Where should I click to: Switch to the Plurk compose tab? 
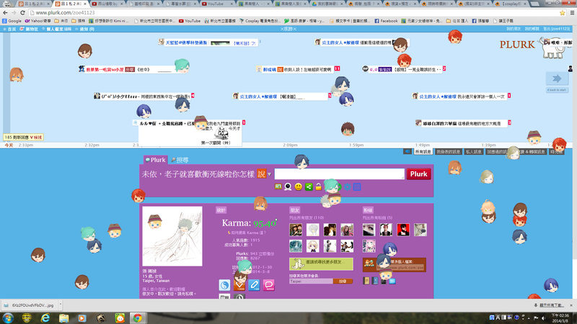pos(155,160)
